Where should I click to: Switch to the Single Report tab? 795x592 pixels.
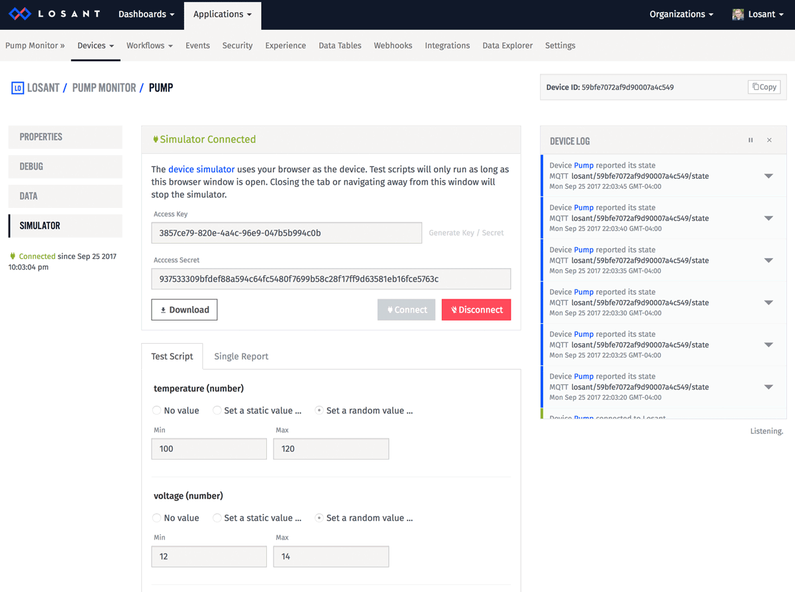[x=241, y=356]
